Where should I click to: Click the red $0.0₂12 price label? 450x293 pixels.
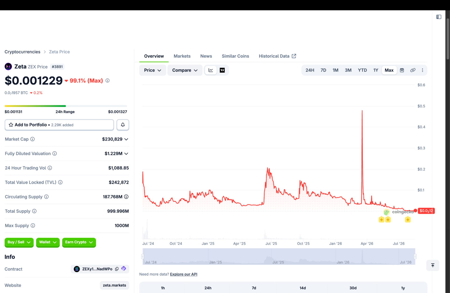[426, 211]
